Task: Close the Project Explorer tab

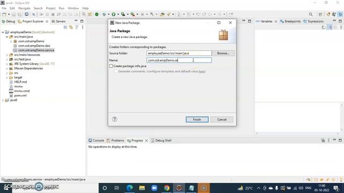Action: coord(47,21)
